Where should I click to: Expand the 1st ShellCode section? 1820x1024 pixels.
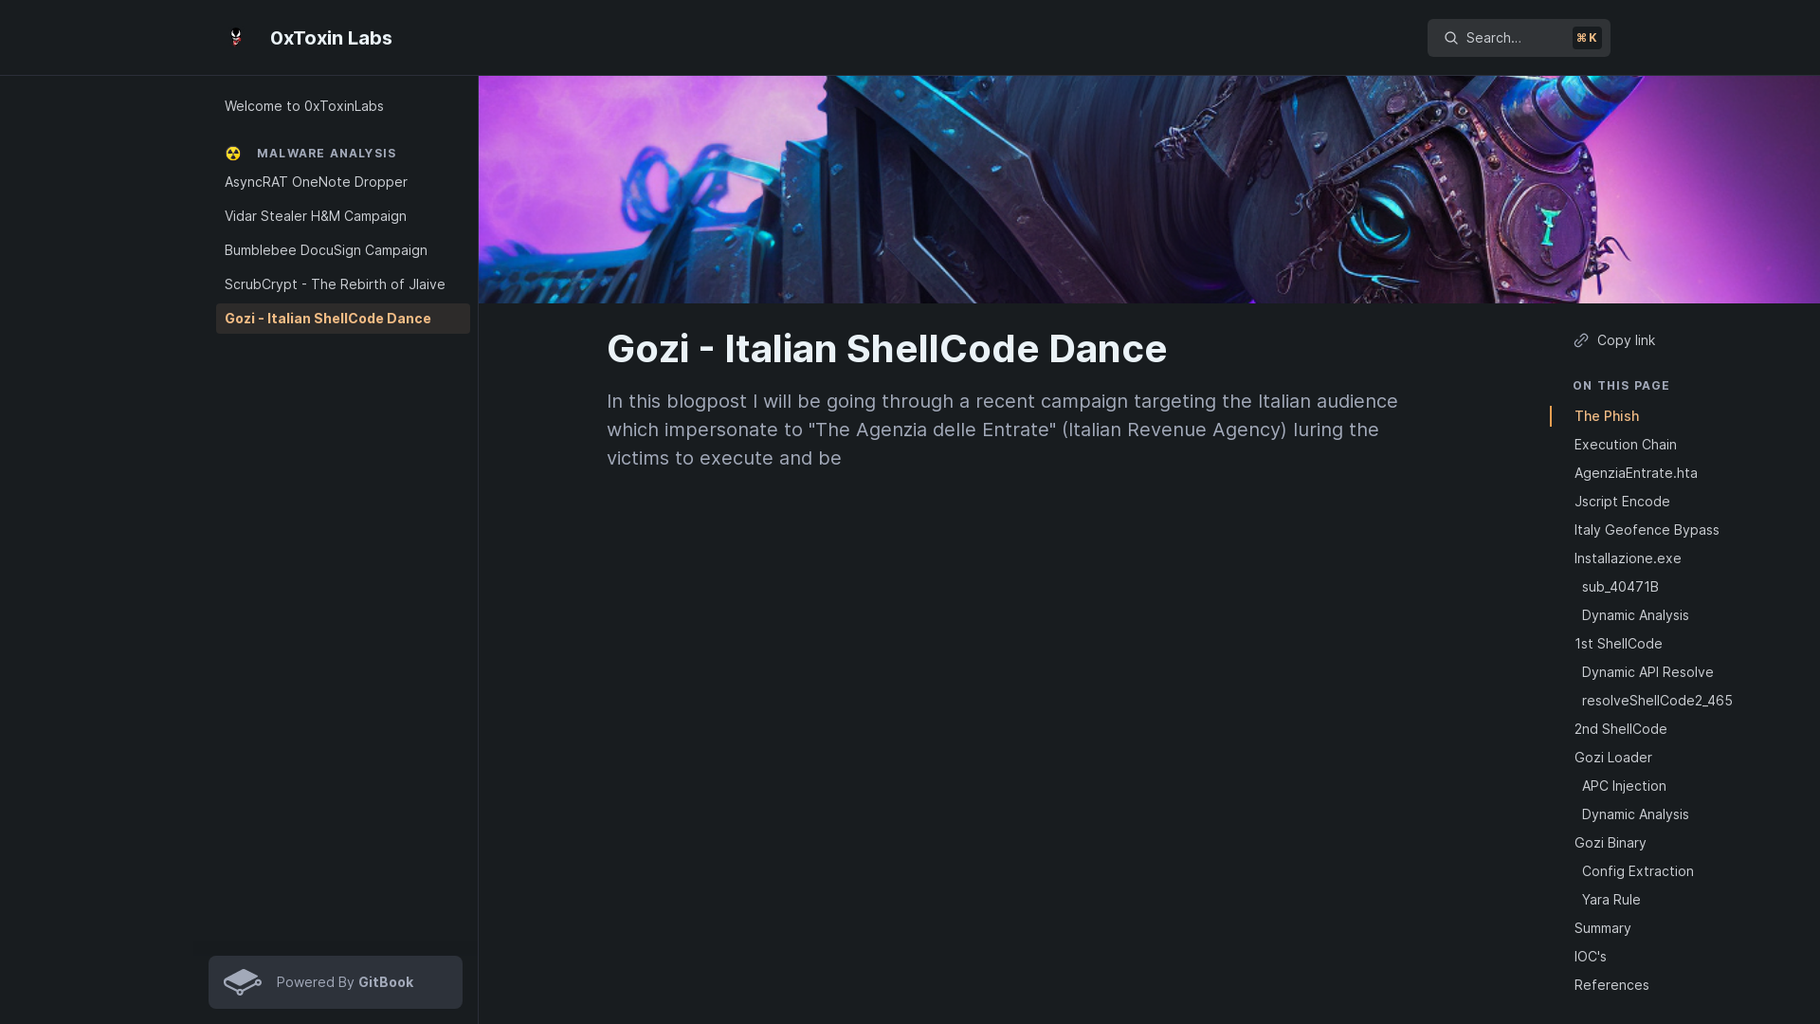click(1619, 643)
